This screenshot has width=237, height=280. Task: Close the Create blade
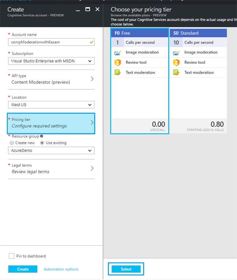pyautogui.click(x=97, y=9)
